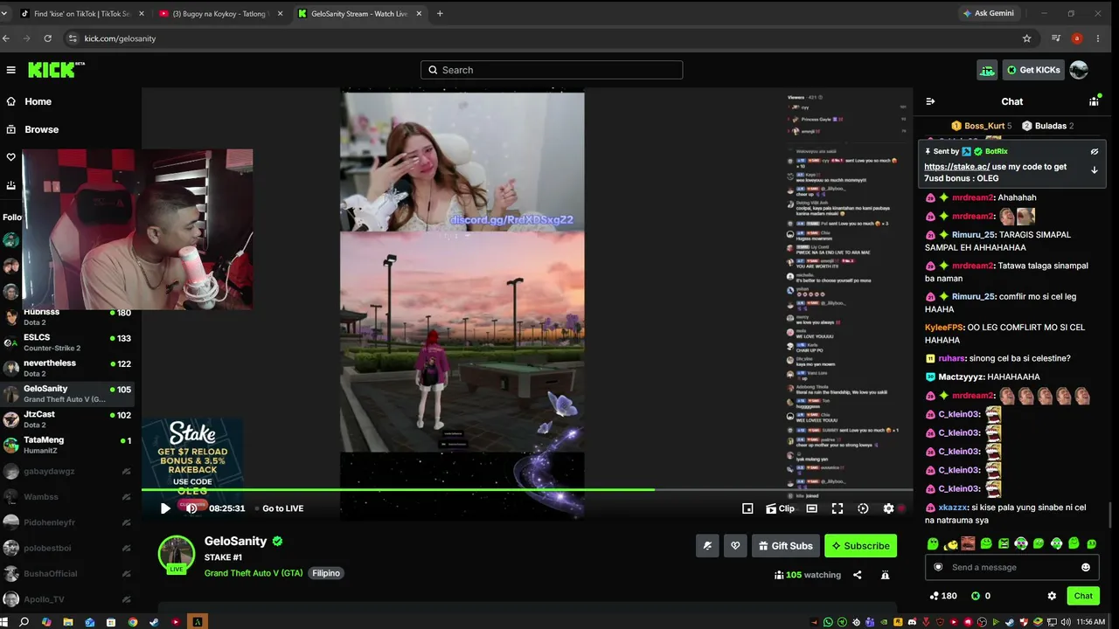Expand the pinned message down arrow
Screen dimensions: 1119x629
click(x=1094, y=170)
